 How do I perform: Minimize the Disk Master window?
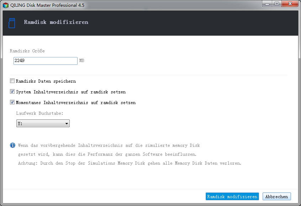(x=267, y=4)
